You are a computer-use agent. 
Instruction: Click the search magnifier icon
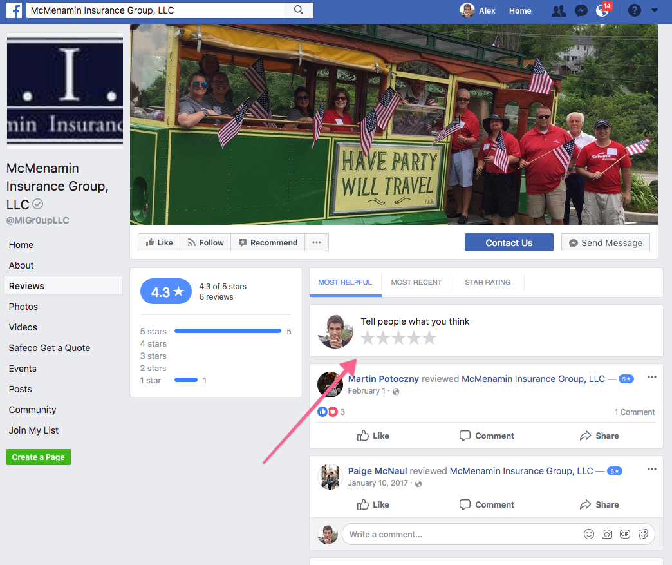pyautogui.click(x=299, y=10)
